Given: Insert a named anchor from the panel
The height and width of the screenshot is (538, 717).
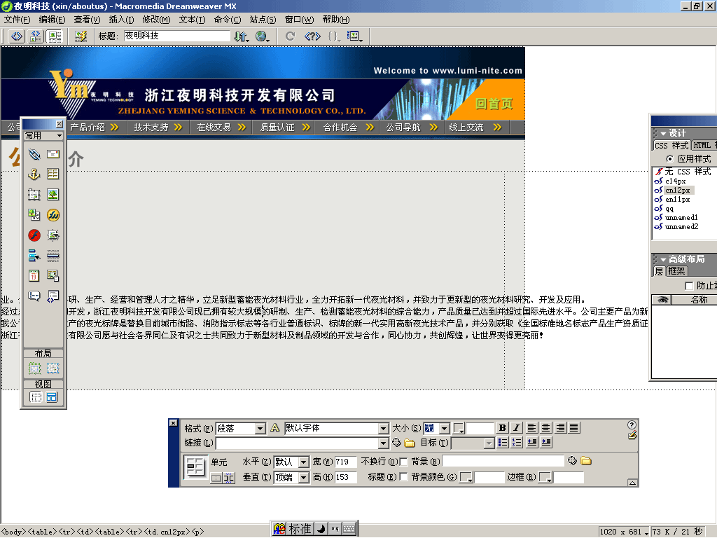Looking at the screenshot, I should (34, 174).
